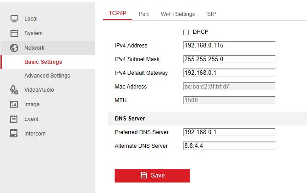The width and height of the screenshot is (307, 193).
Task: Enable the DHCP checkbox
Action: click(x=186, y=32)
